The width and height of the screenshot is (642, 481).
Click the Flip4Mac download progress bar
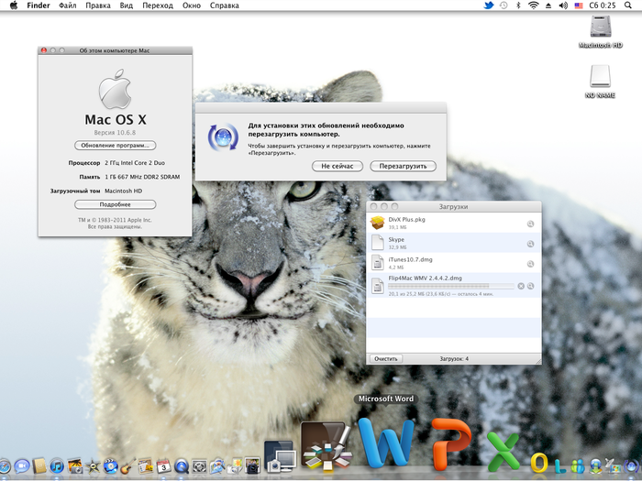(x=451, y=286)
